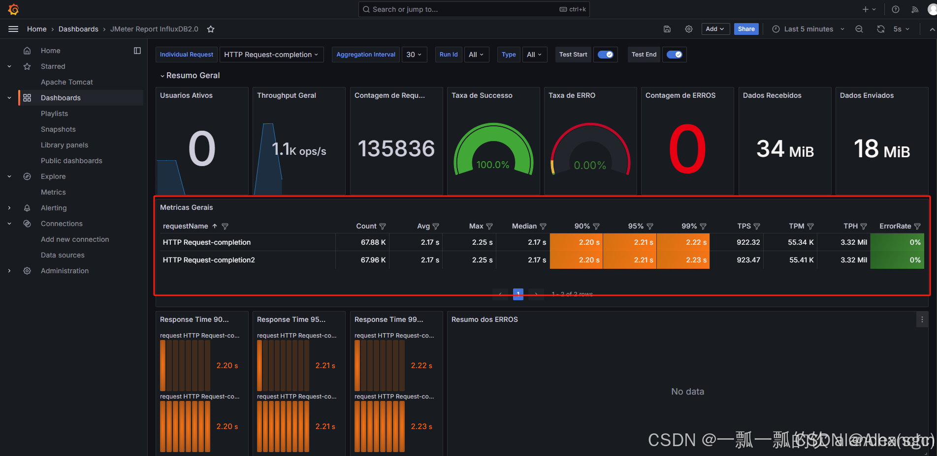This screenshot has height=456, width=937.
Task: Open Grafana help via question mark icon
Action: click(895, 9)
